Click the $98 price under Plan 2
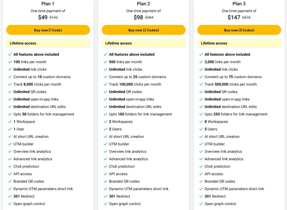 pyautogui.click(x=135, y=17)
